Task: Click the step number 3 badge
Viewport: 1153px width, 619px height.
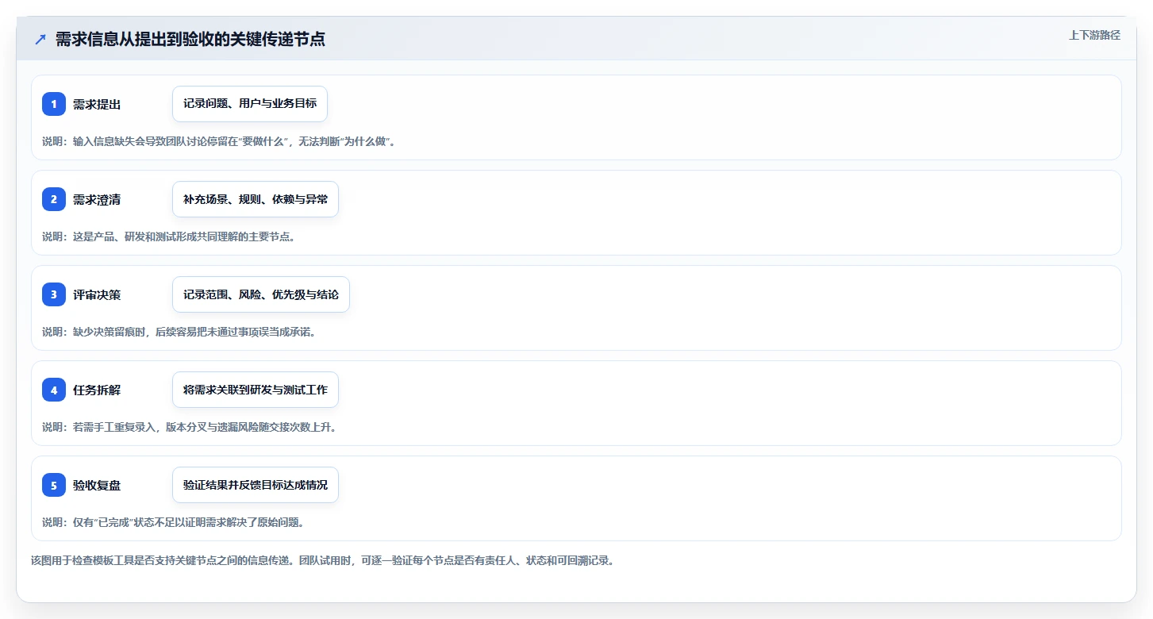Action: (x=54, y=294)
